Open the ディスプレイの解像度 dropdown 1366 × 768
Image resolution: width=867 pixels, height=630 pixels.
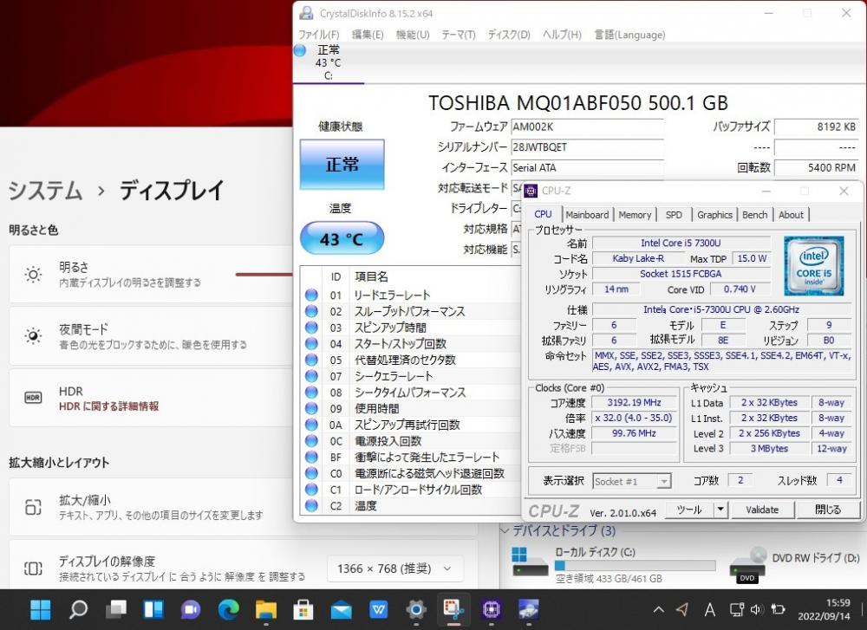394,568
